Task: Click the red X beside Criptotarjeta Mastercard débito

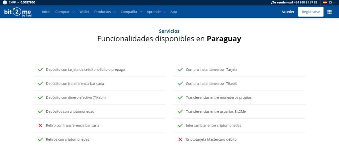Action: 180,139
